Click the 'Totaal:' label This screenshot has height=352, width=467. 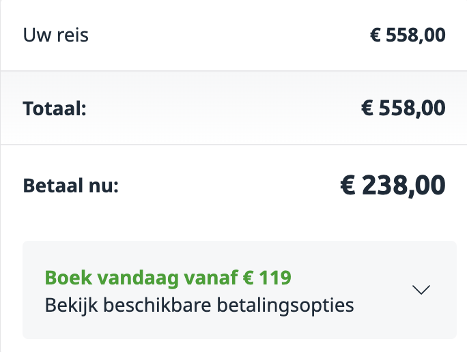tap(55, 108)
